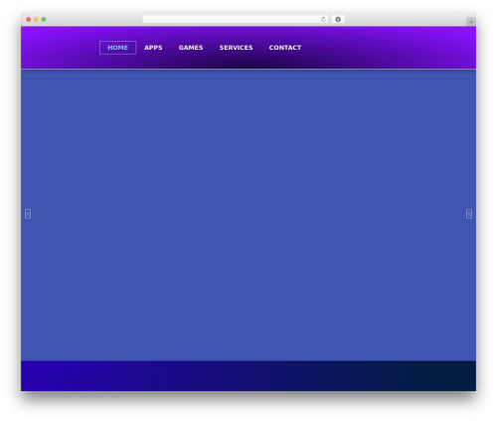The width and height of the screenshot is (497, 421).
Task: Open the SERVICES menu item
Action: tap(236, 48)
